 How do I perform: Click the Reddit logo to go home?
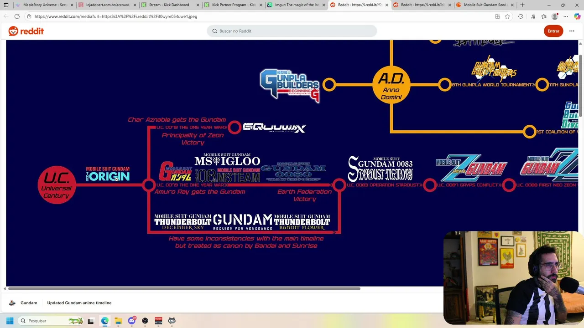(x=26, y=31)
